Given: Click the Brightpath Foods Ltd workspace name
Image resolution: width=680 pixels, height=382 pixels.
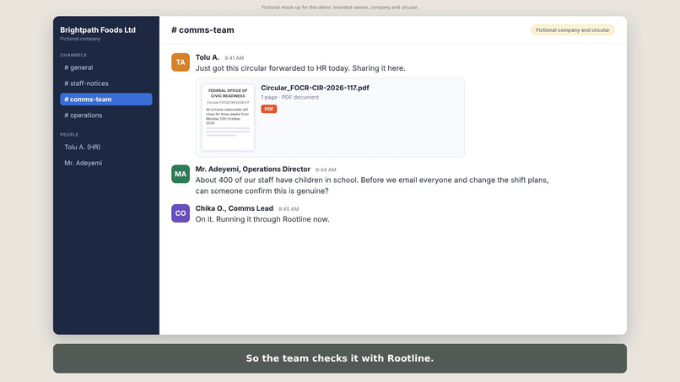Looking at the screenshot, I should point(98,30).
